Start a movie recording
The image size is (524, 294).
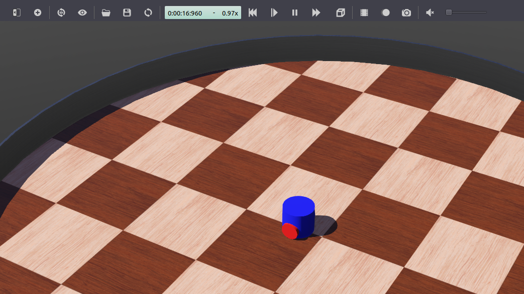(385, 13)
